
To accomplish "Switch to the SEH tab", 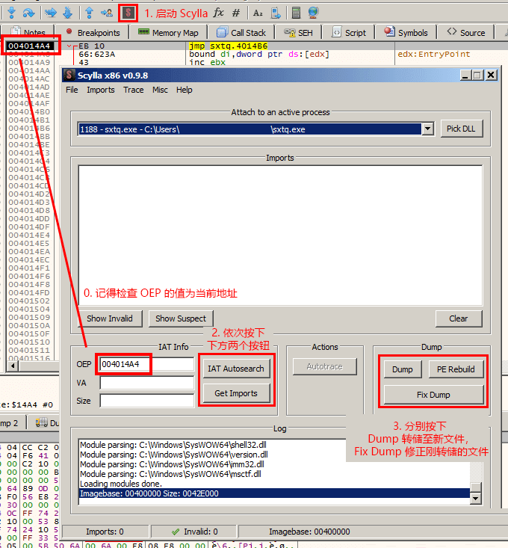I will point(299,32).
